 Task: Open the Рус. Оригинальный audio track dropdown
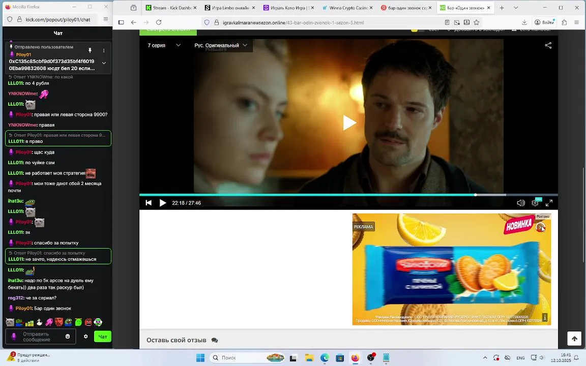tap(220, 45)
